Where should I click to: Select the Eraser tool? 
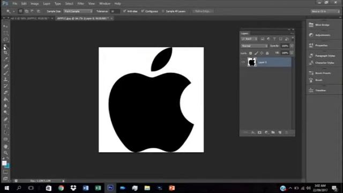pyautogui.click(x=5, y=93)
